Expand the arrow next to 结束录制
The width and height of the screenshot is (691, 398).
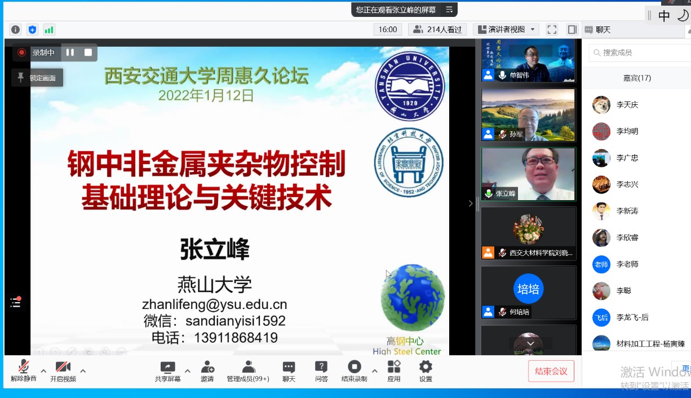pyautogui.click(x=374, y=371)
